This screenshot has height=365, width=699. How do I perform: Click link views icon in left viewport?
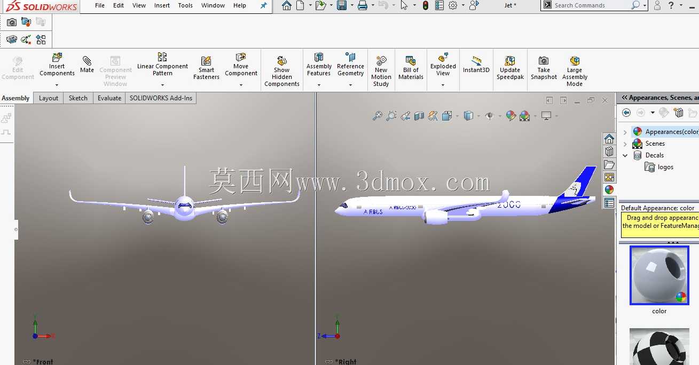click(x=27, y=362)
